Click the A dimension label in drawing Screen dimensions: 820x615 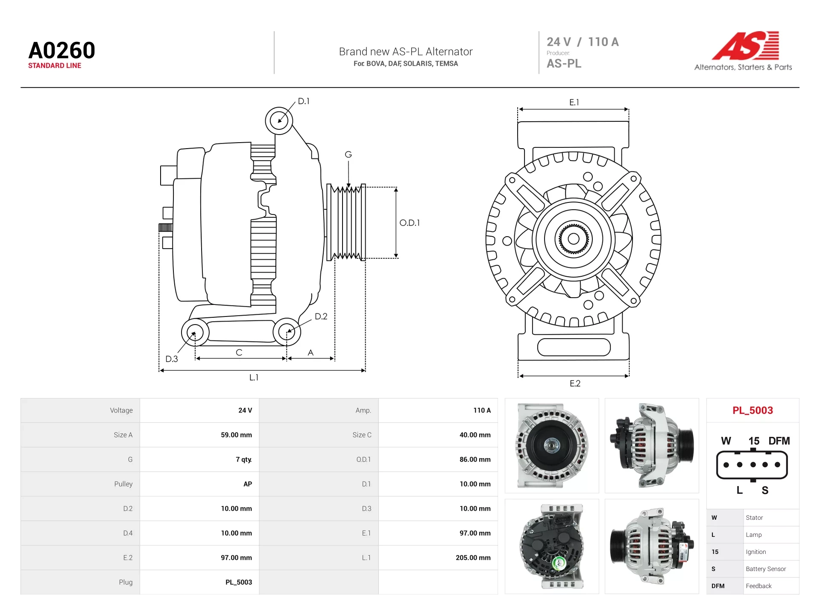tap(310, 352)
